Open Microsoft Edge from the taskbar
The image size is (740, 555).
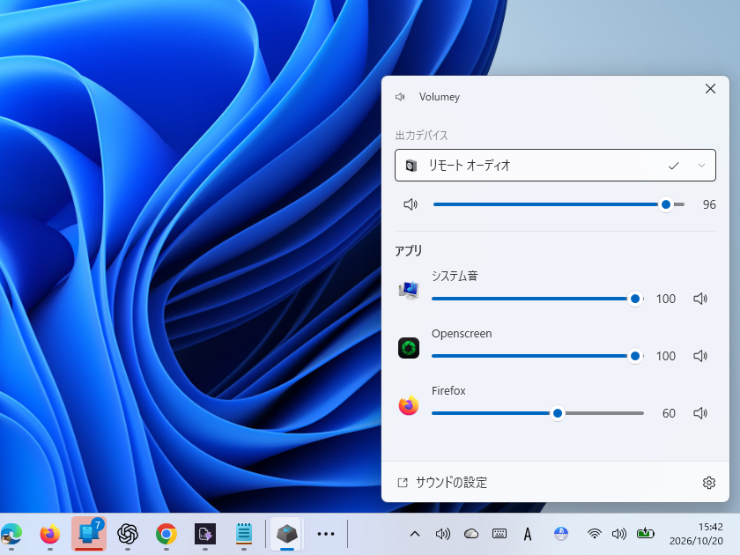coord(11,534)
